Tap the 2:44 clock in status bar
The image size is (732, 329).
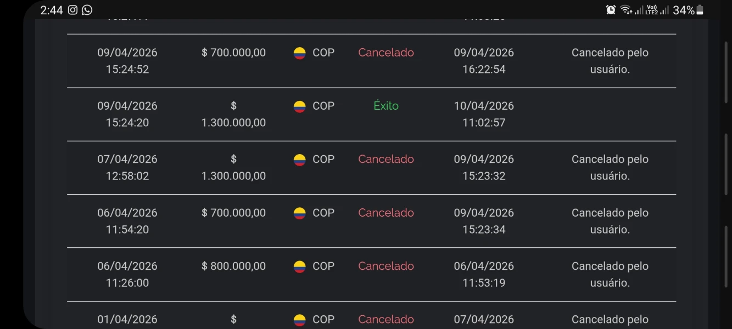[x=52, y=10]
